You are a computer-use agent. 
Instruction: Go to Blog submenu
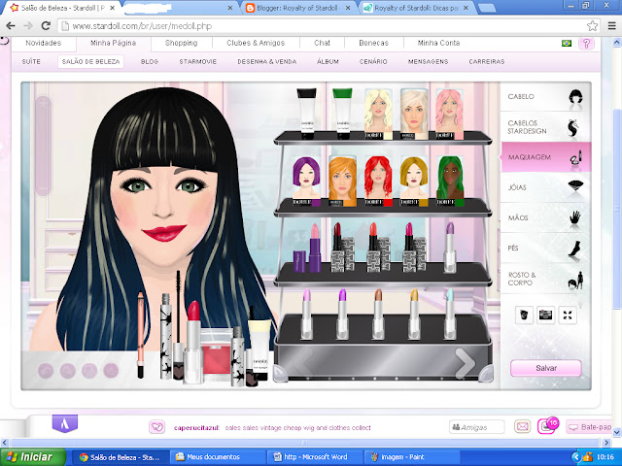tap(150, 62)
